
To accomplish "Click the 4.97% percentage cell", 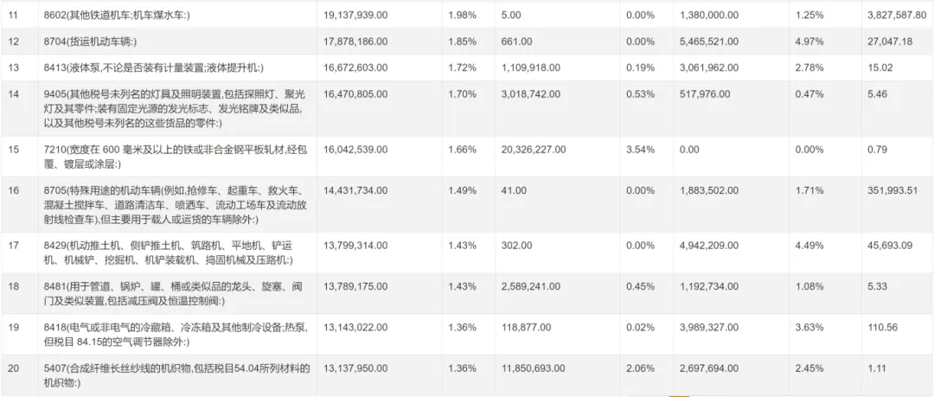I will pos(809,42).
